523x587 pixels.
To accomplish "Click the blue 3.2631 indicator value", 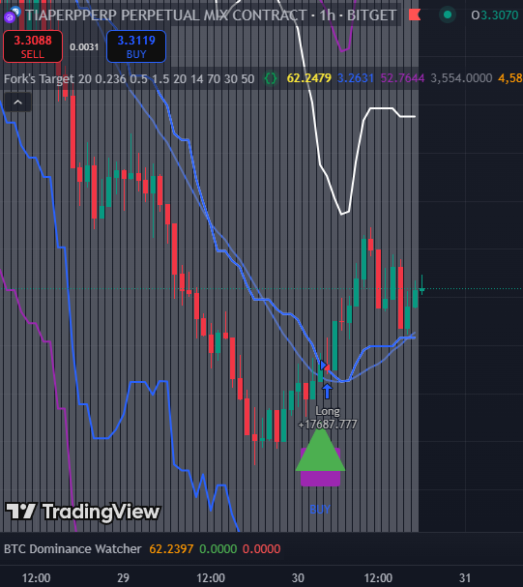I will point(356,78).
